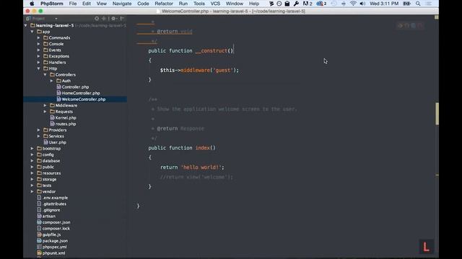Click the key icon in the menu bar

click(296, 4)
